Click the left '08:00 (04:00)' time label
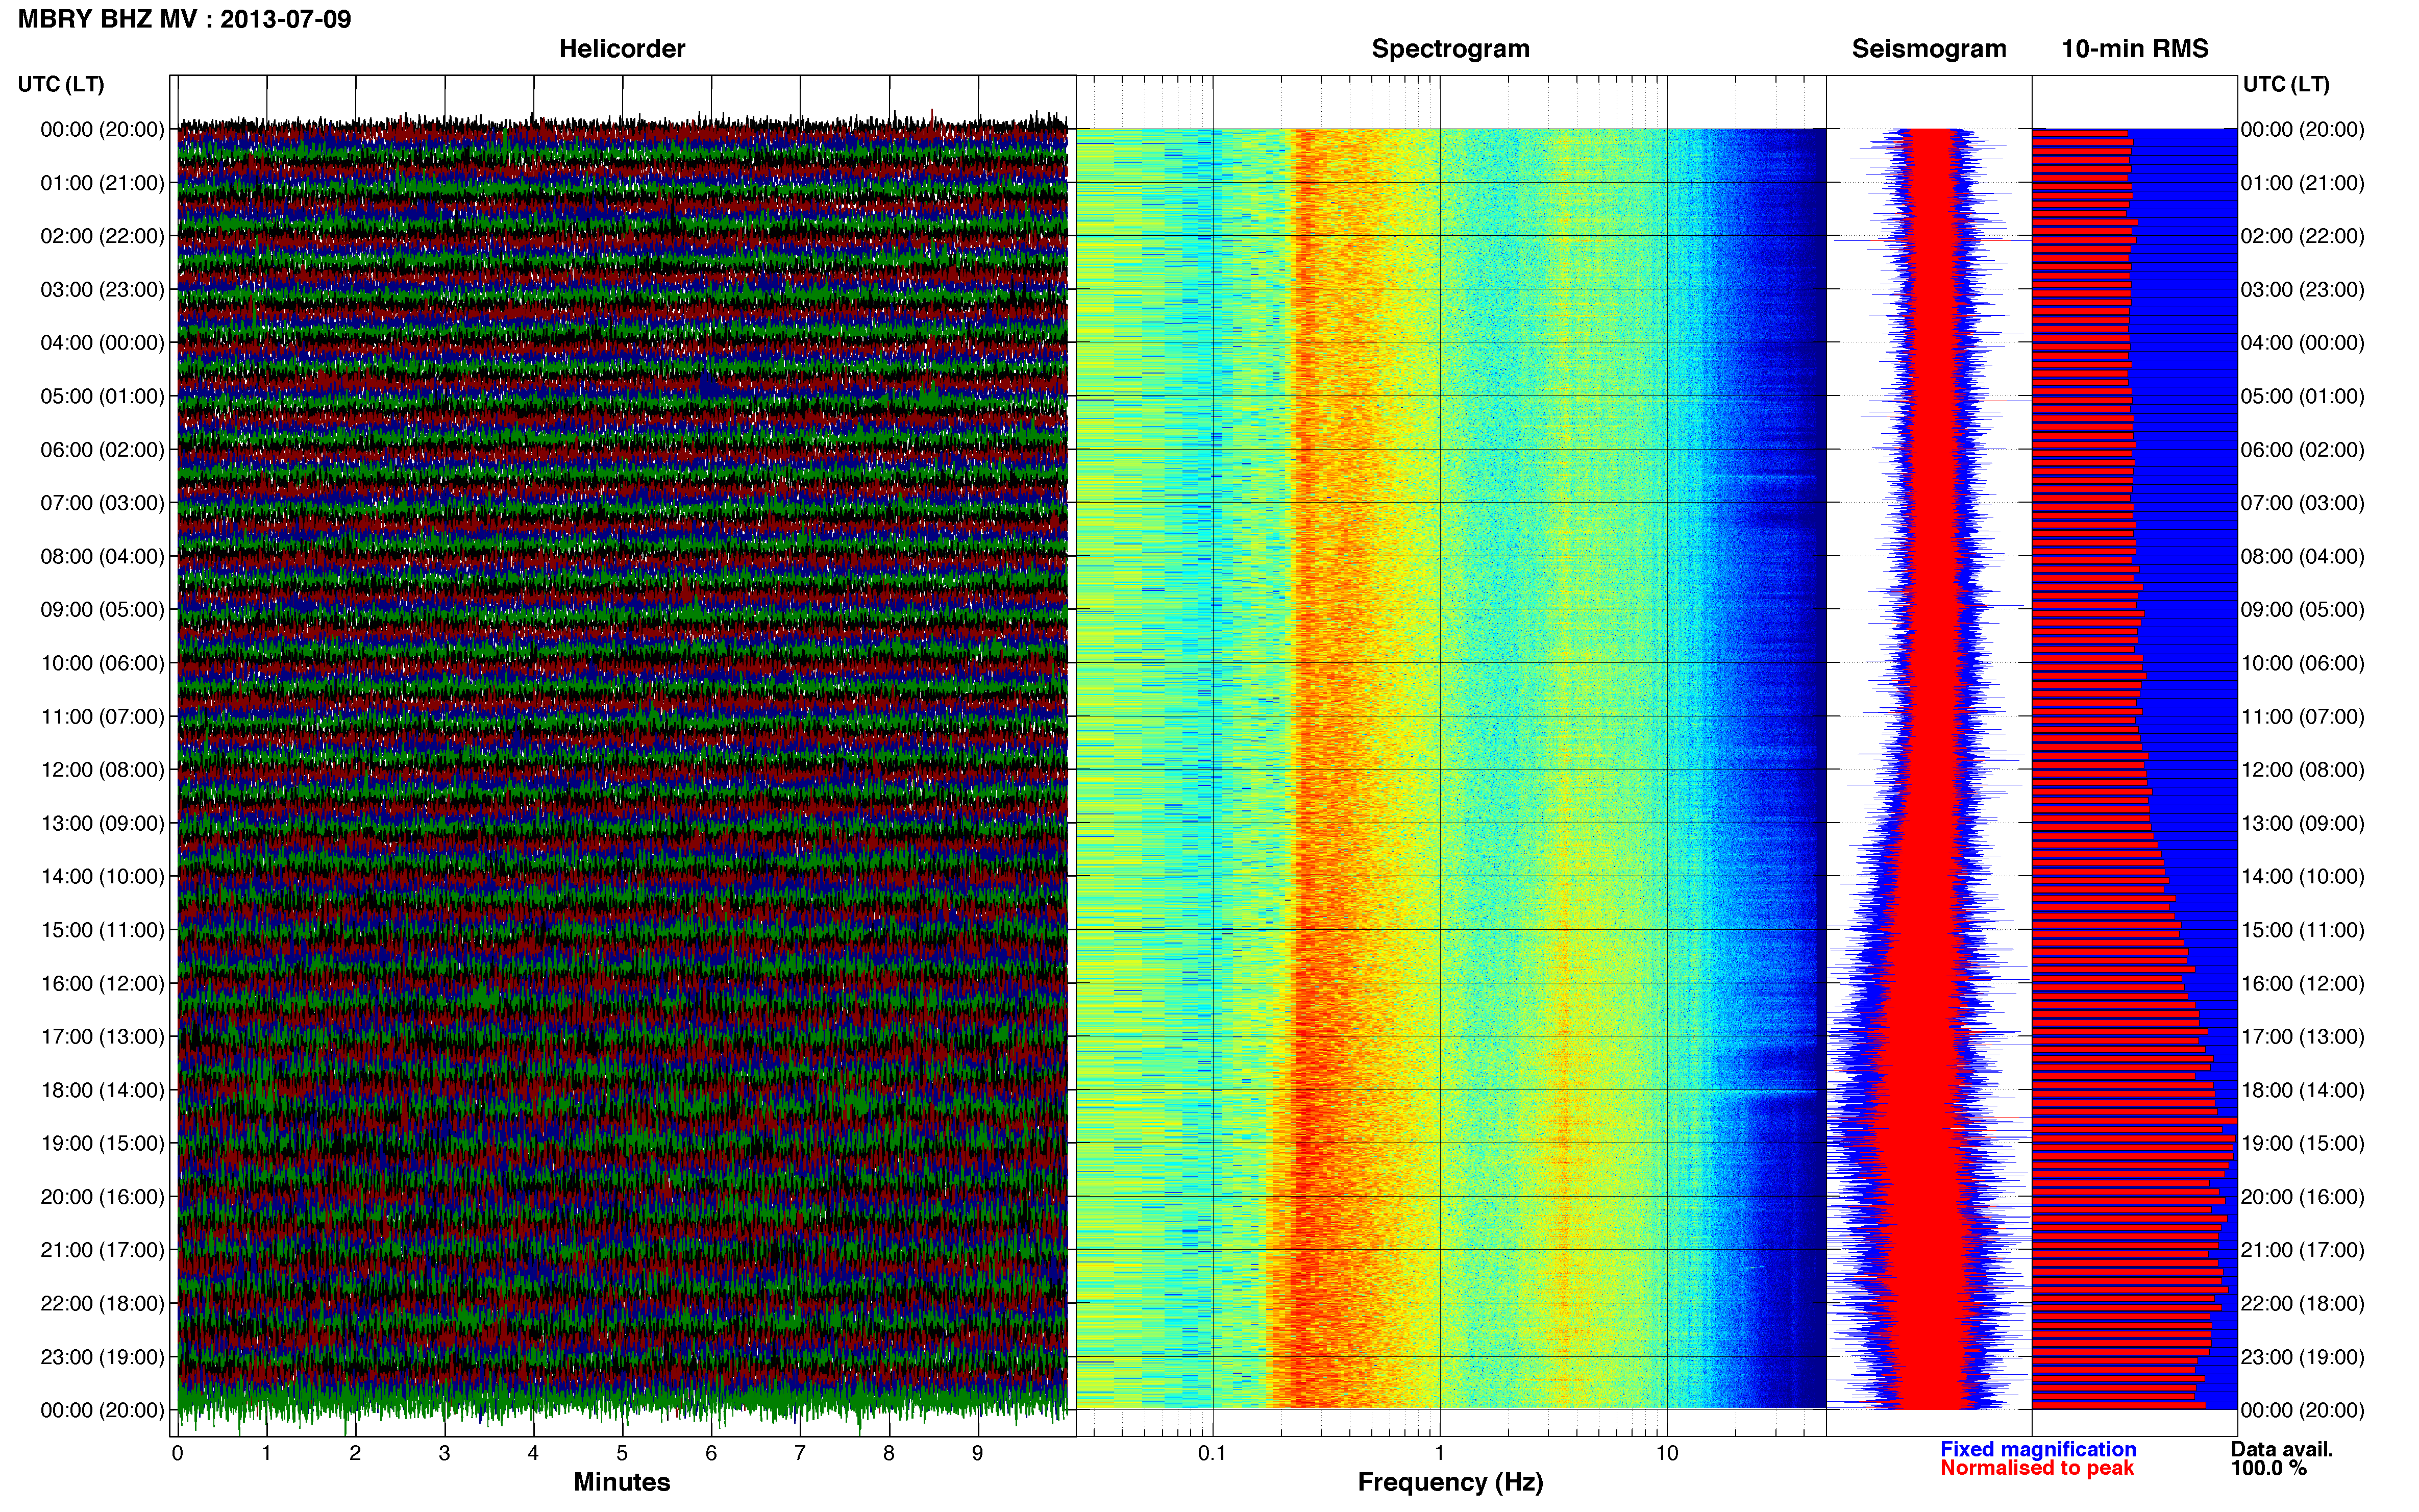The height and width of the screenshot is (1512, 2419). click(102, 556)
